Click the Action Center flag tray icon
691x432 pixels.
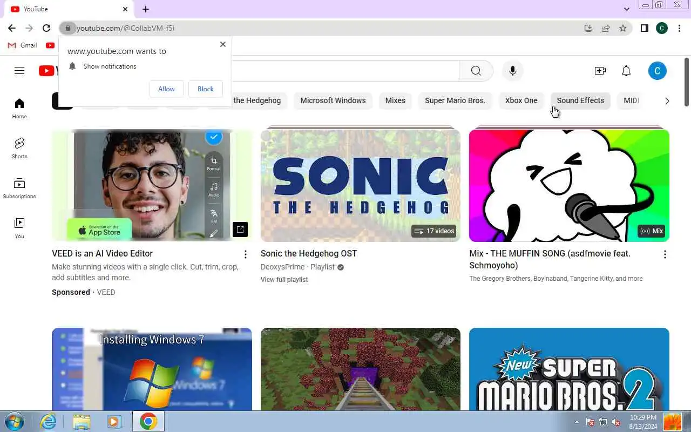[591, 422]
